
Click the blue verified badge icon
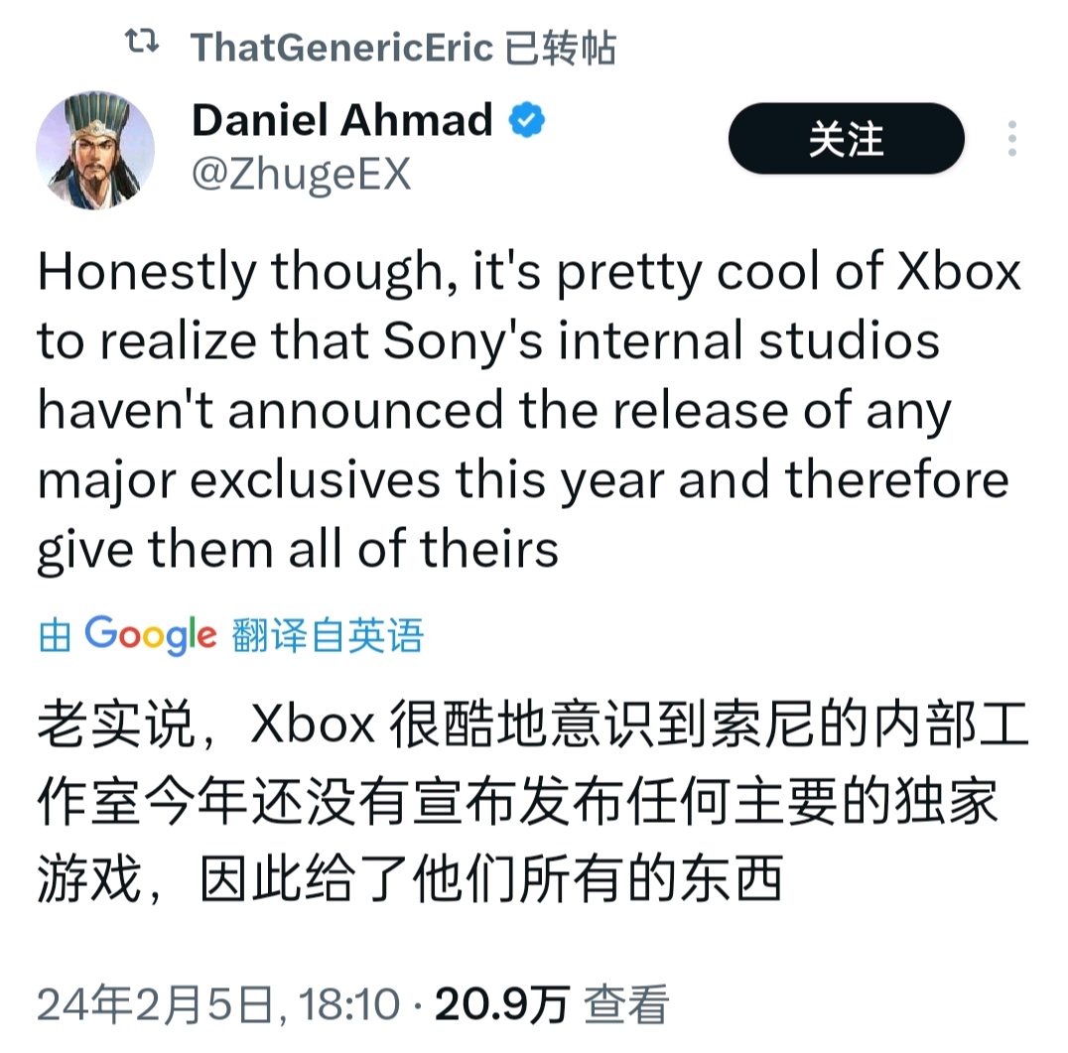[x=526, y=121]
